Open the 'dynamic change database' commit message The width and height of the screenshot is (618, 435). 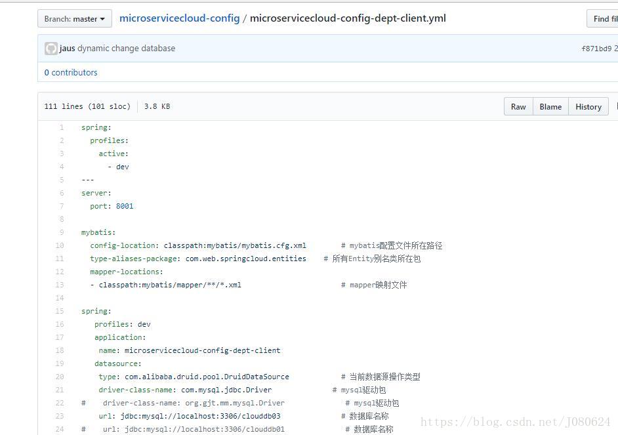(127, 49)
